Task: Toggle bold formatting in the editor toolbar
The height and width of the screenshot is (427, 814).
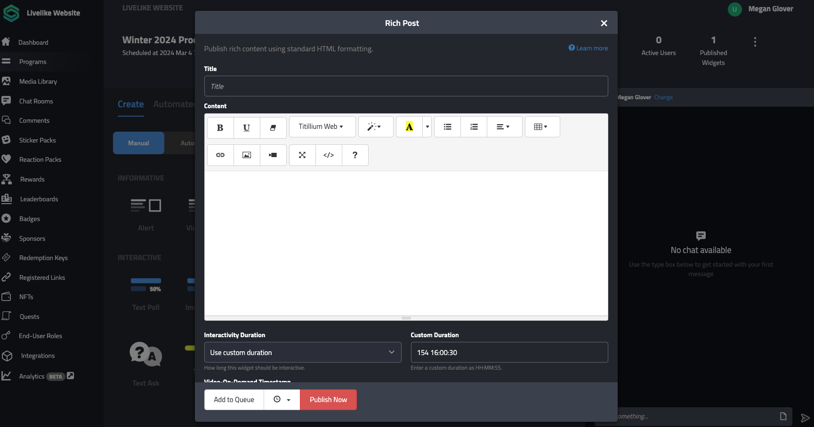Action: (x=220, y=127)
